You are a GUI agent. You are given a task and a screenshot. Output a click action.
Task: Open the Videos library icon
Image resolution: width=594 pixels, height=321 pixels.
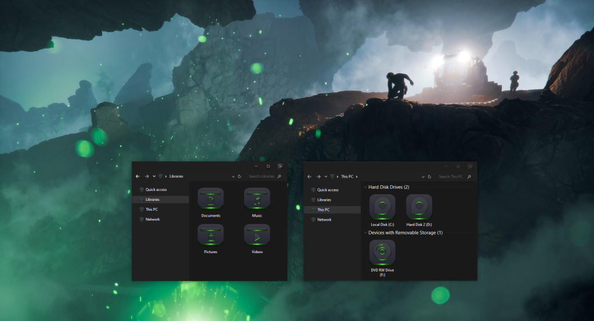click(x=257, y=236)
